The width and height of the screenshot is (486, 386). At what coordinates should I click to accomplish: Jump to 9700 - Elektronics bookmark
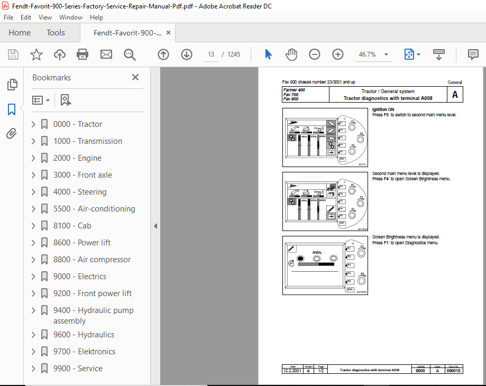point(84,352)
